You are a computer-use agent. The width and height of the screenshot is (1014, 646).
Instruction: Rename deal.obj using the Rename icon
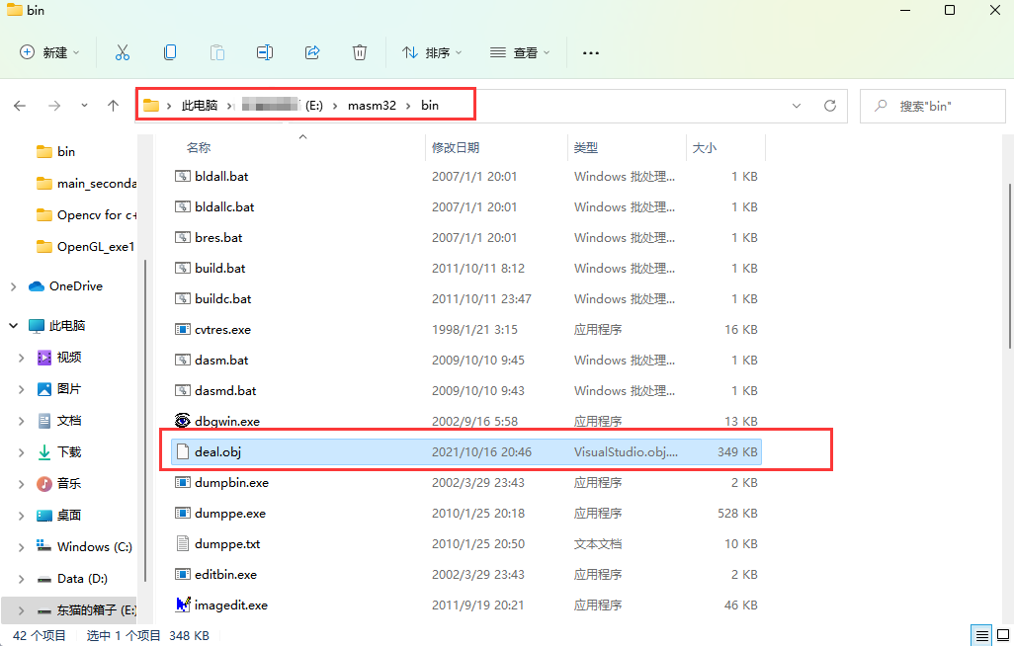coord(264,51)
